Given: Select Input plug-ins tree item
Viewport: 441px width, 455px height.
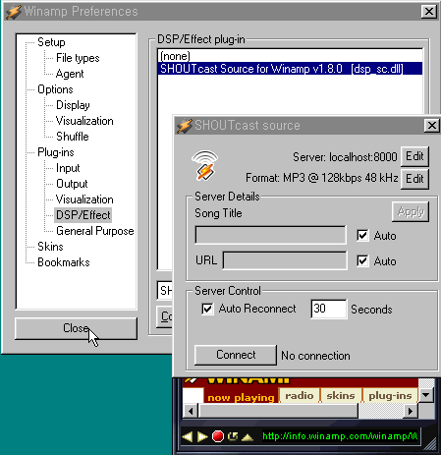Looking at the screenshot, I should click(x=68, y=168).
